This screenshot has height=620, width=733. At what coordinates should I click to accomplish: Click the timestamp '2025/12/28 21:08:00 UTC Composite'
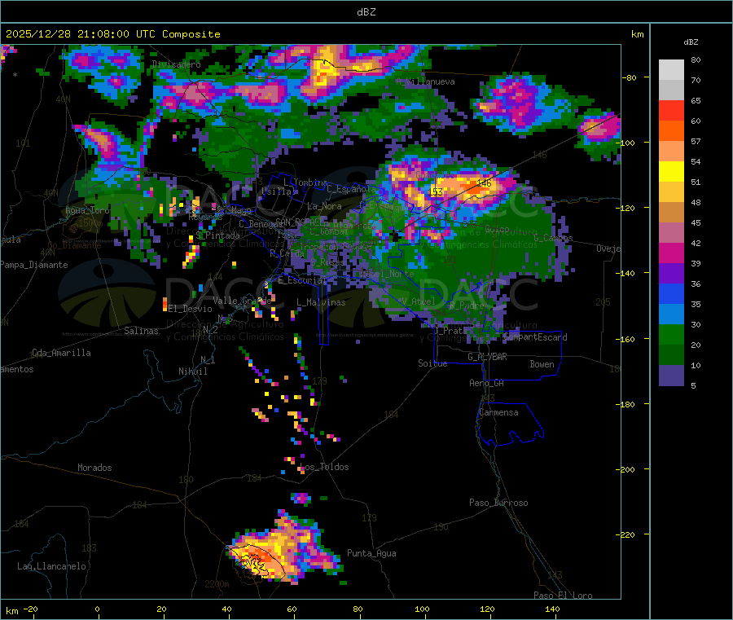click(112, 34)
